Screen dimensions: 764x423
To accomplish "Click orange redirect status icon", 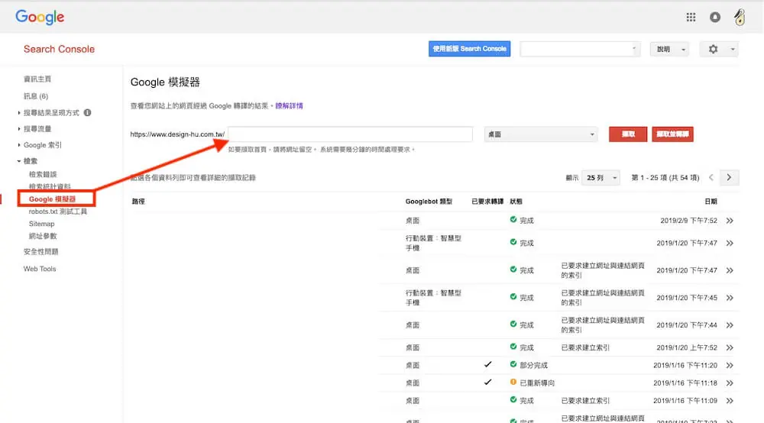I will point(513,382).
